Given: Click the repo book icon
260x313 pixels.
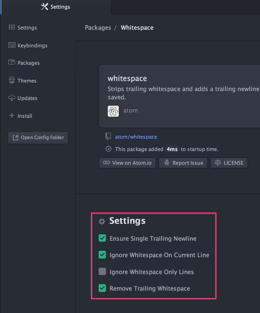Looking at the screenshot, I should (108, 136).
